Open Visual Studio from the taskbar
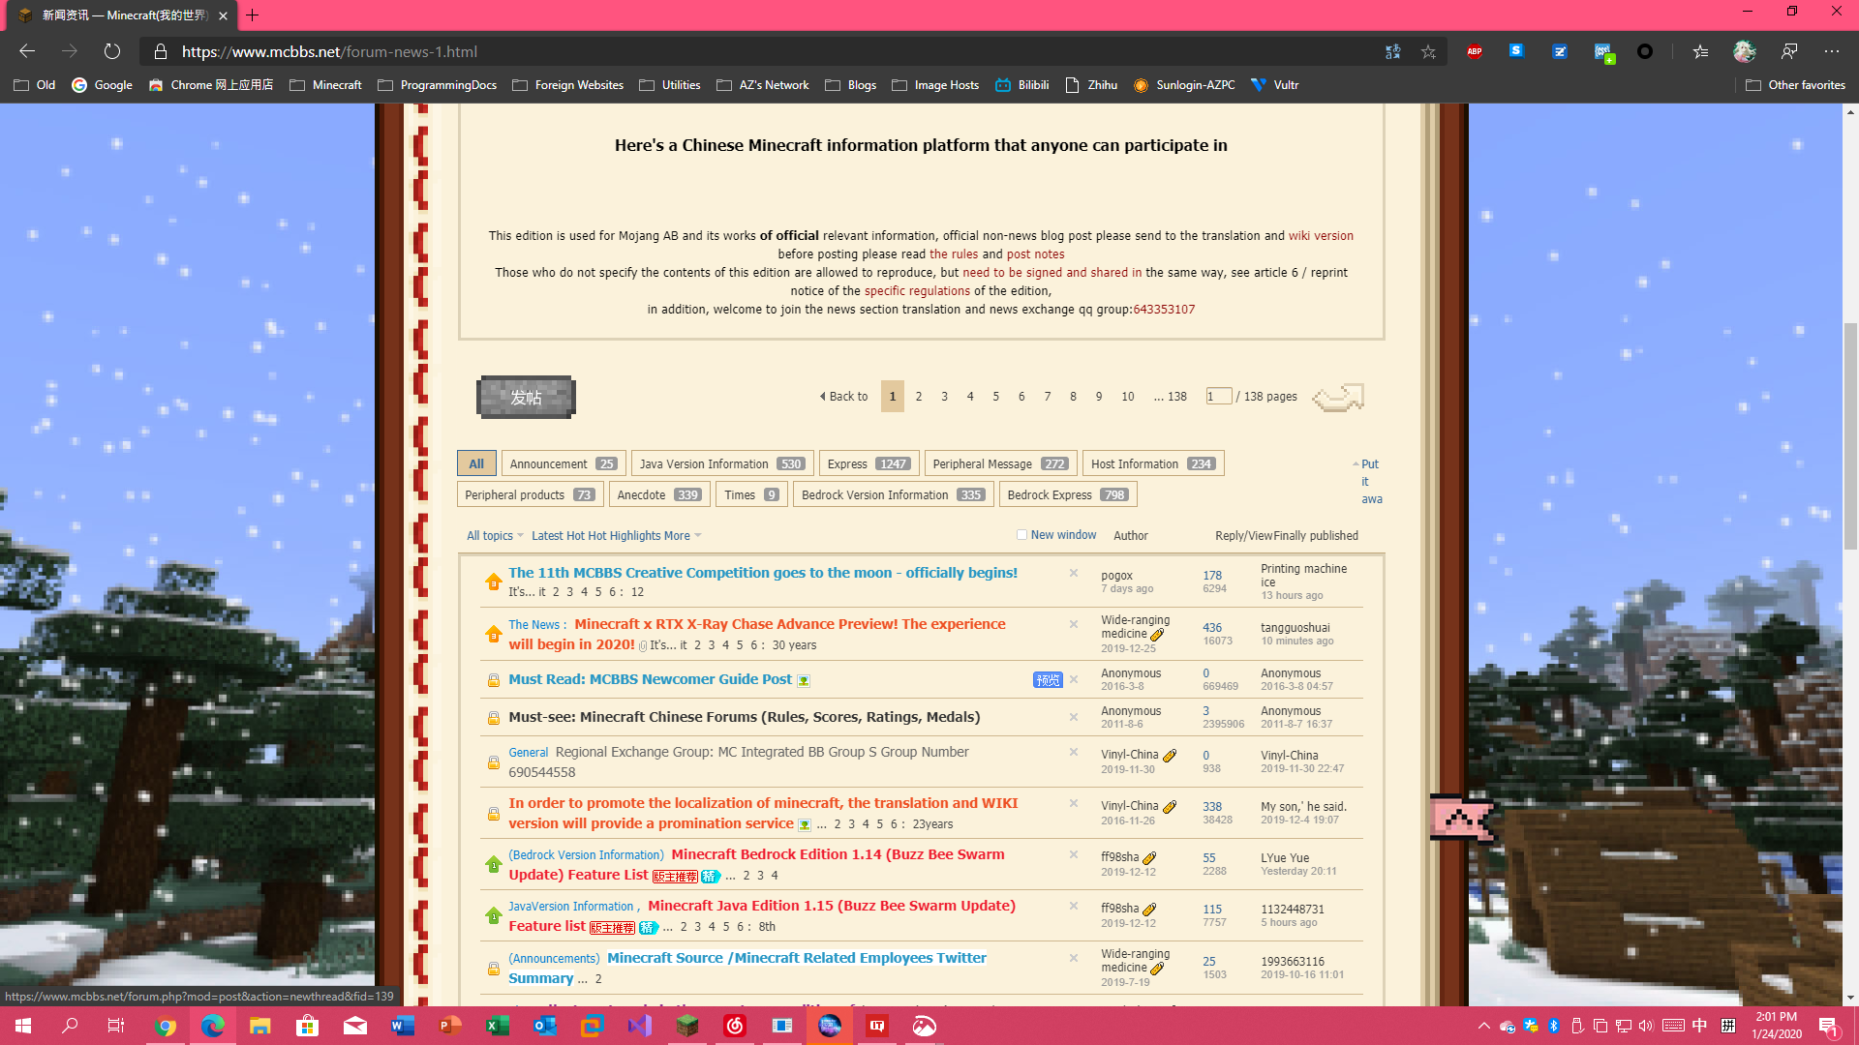 point(640,1026)
